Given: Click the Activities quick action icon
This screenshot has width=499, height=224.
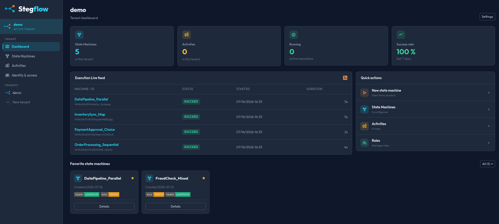Looking at the screenshot, I should (x=365, y=126).
